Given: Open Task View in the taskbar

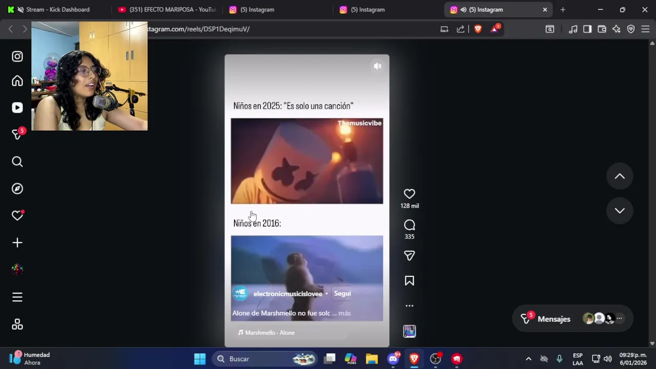Looking at the screenshot, I should [x=330, y=359].
